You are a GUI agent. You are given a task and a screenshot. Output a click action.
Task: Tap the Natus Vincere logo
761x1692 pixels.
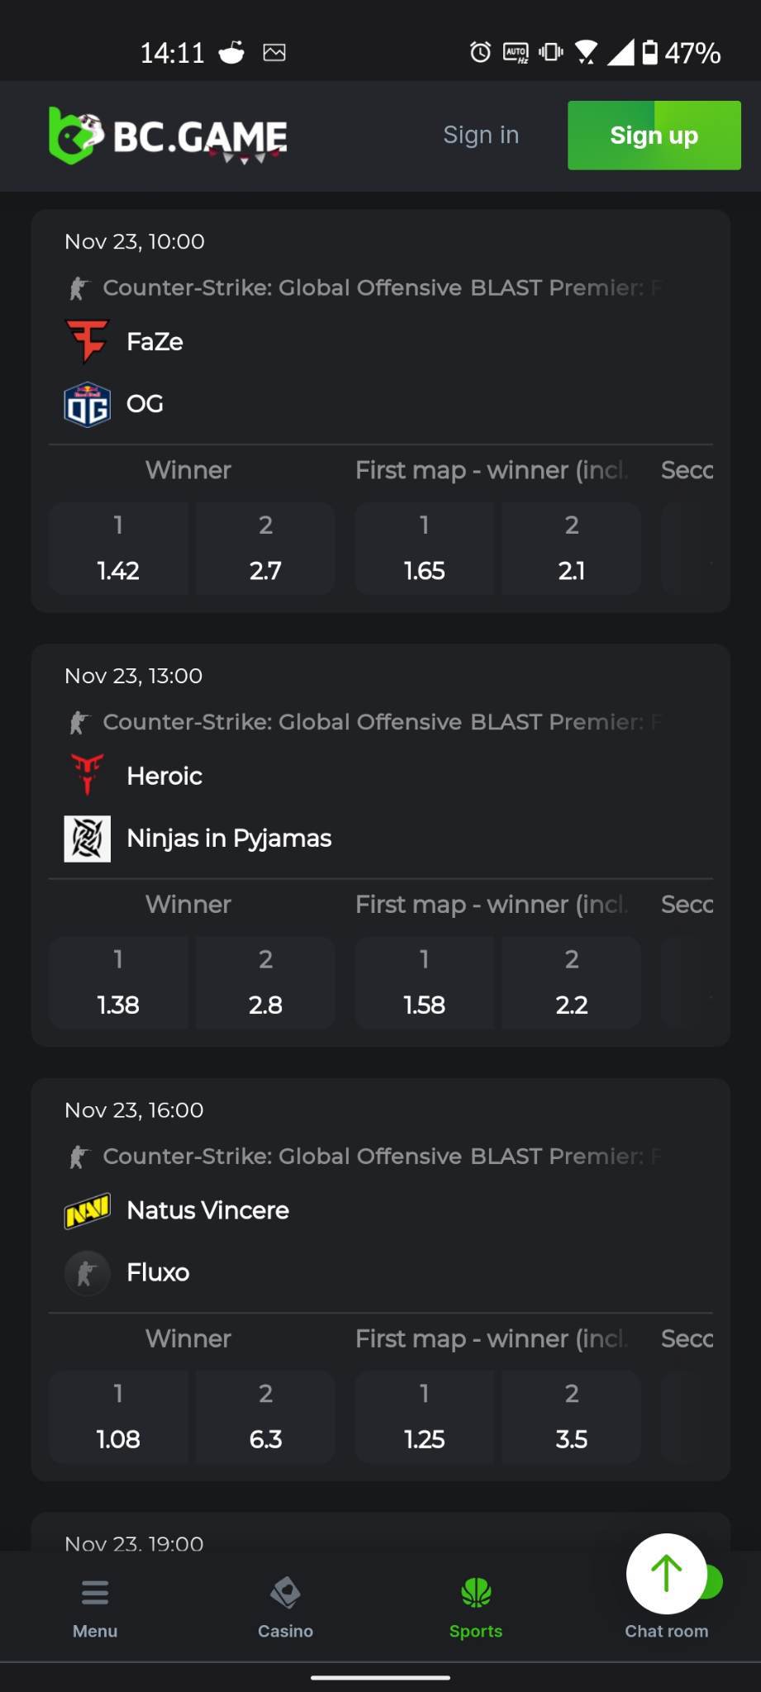[87, 1210]
